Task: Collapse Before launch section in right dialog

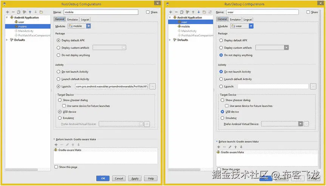Action: click(x=217, y=142)
